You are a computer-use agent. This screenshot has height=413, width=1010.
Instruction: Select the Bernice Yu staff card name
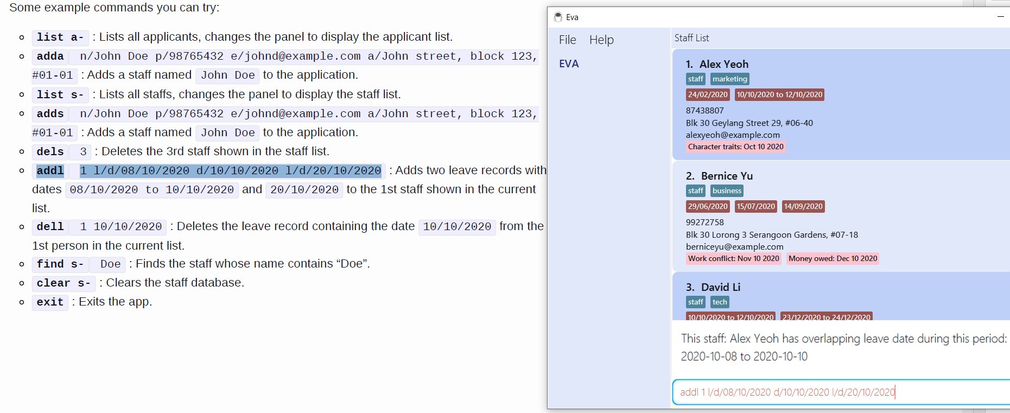tap(727, 176)
